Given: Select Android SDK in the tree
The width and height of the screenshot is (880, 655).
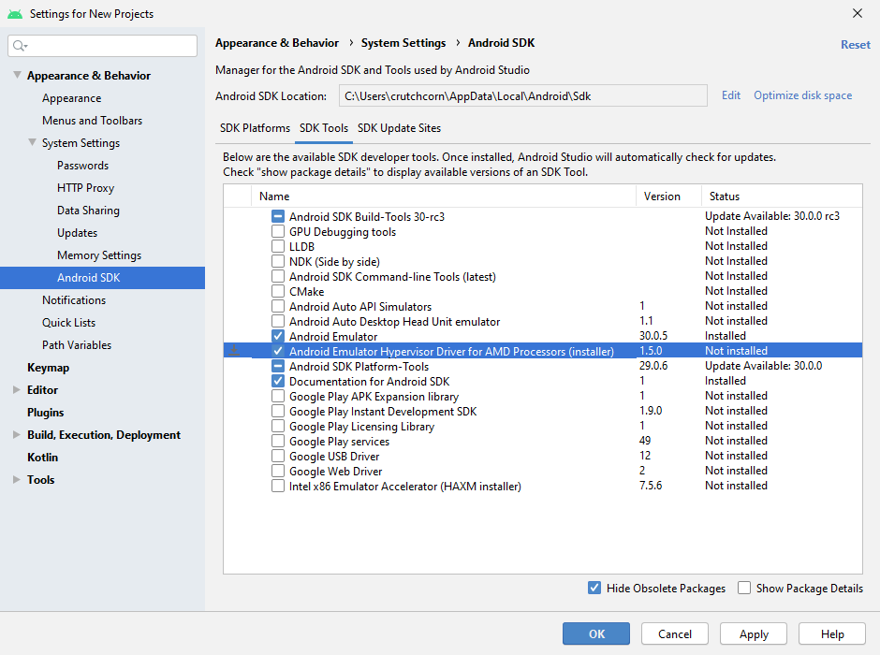Looking at the screenshot, I should click(x=102, y=278).
